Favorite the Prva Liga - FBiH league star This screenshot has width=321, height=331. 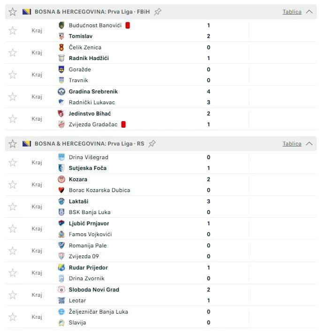[x=13, y=12]
